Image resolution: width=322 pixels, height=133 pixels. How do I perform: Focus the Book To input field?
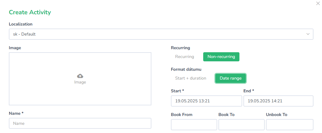[x=241, y=124]
